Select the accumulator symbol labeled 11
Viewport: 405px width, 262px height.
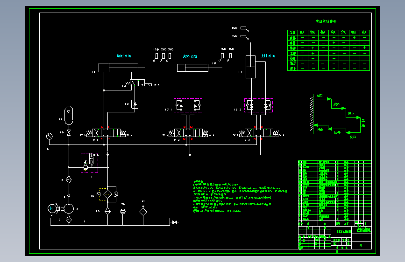coord(69,115)
